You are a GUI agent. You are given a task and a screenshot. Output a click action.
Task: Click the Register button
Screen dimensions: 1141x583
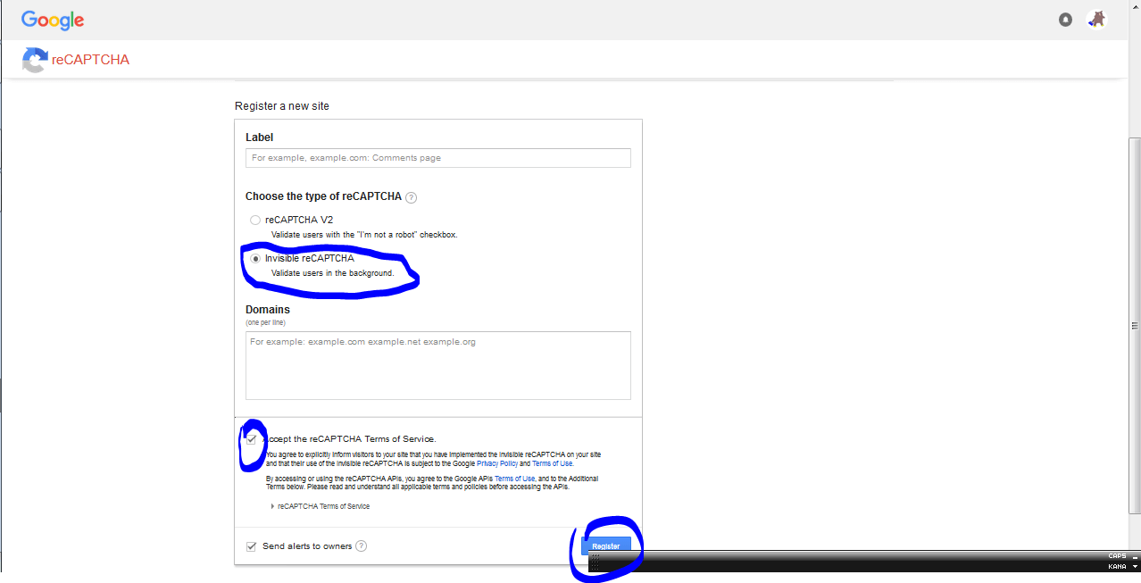coord(606,546)
